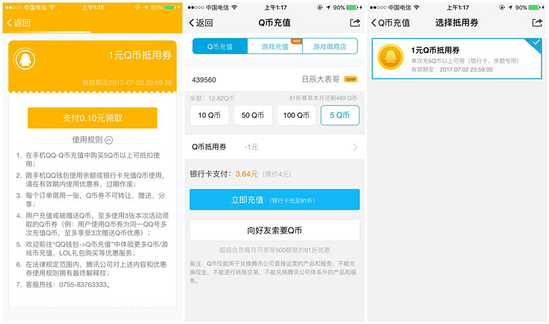
Task: Open Q币抵用券 row chevron
Action: click(355, 147)
